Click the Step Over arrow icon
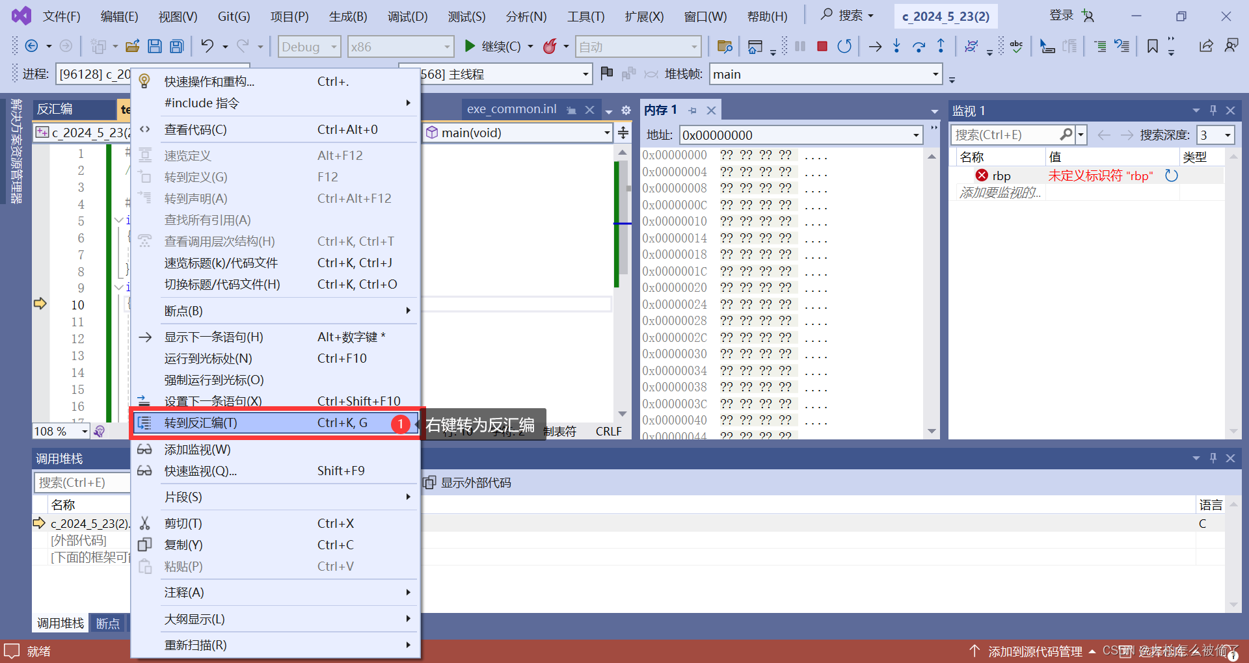 (919, 46)
